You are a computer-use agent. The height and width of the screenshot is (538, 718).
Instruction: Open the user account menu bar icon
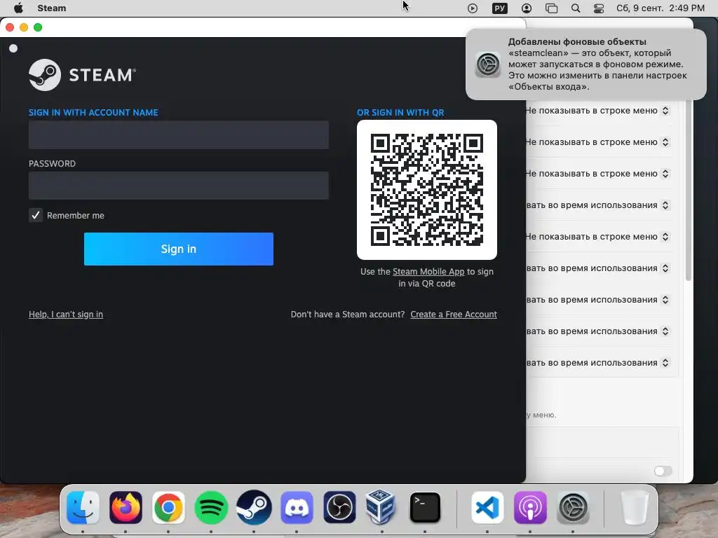click(527, 8)
